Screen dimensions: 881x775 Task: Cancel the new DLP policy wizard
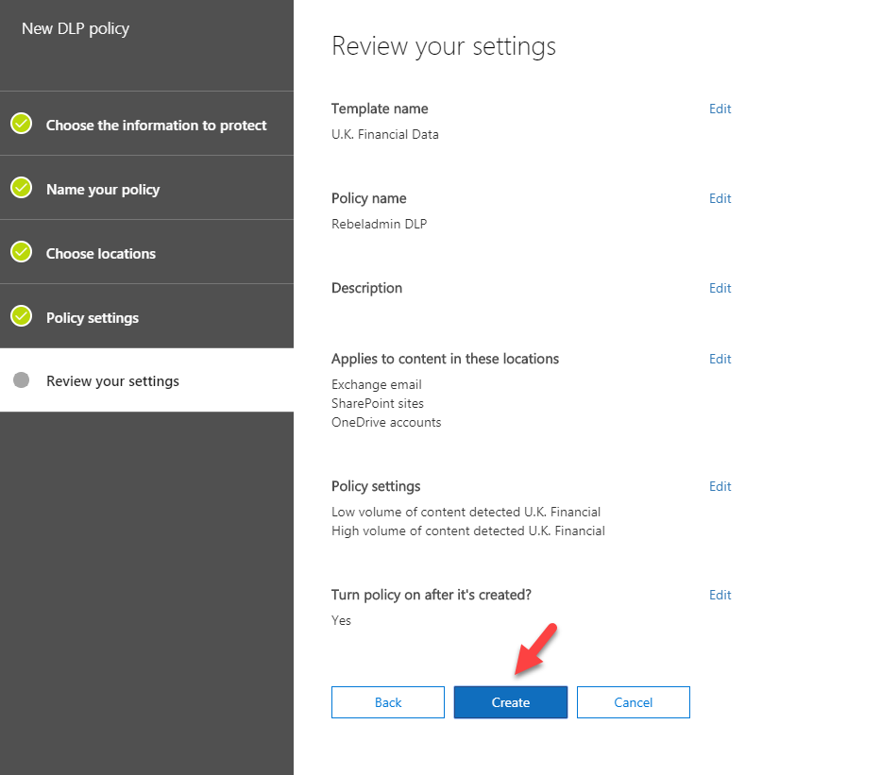click(634, 702)
